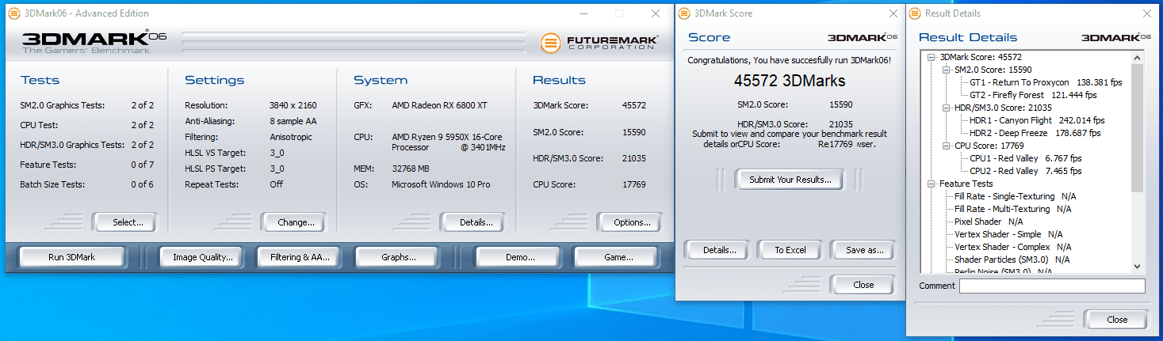Click the 3DMark Score window title icon
The image size is (1163, 341).
coord(684,13)
